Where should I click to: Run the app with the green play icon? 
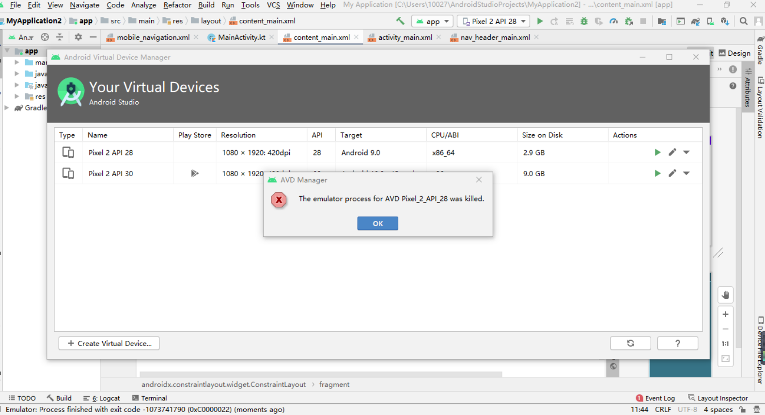(x=540, y=21)
